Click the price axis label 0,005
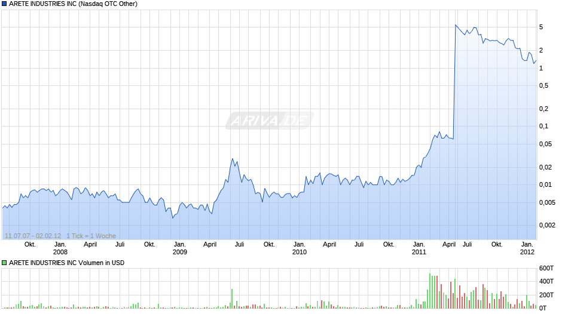This screenshot has height=314, width=562. click(547, 202)
